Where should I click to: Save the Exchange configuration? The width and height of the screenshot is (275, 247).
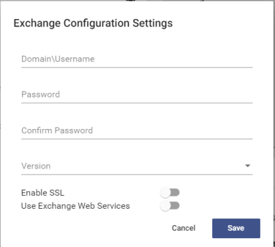tap(236, 228)
